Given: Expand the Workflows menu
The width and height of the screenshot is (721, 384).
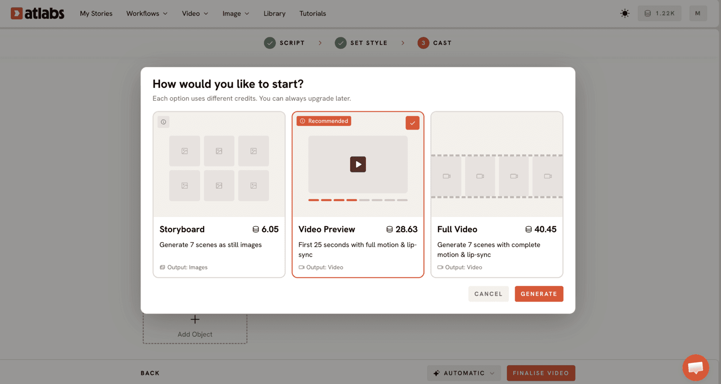Looking at the screenshot, I should (x=147, y=14).
